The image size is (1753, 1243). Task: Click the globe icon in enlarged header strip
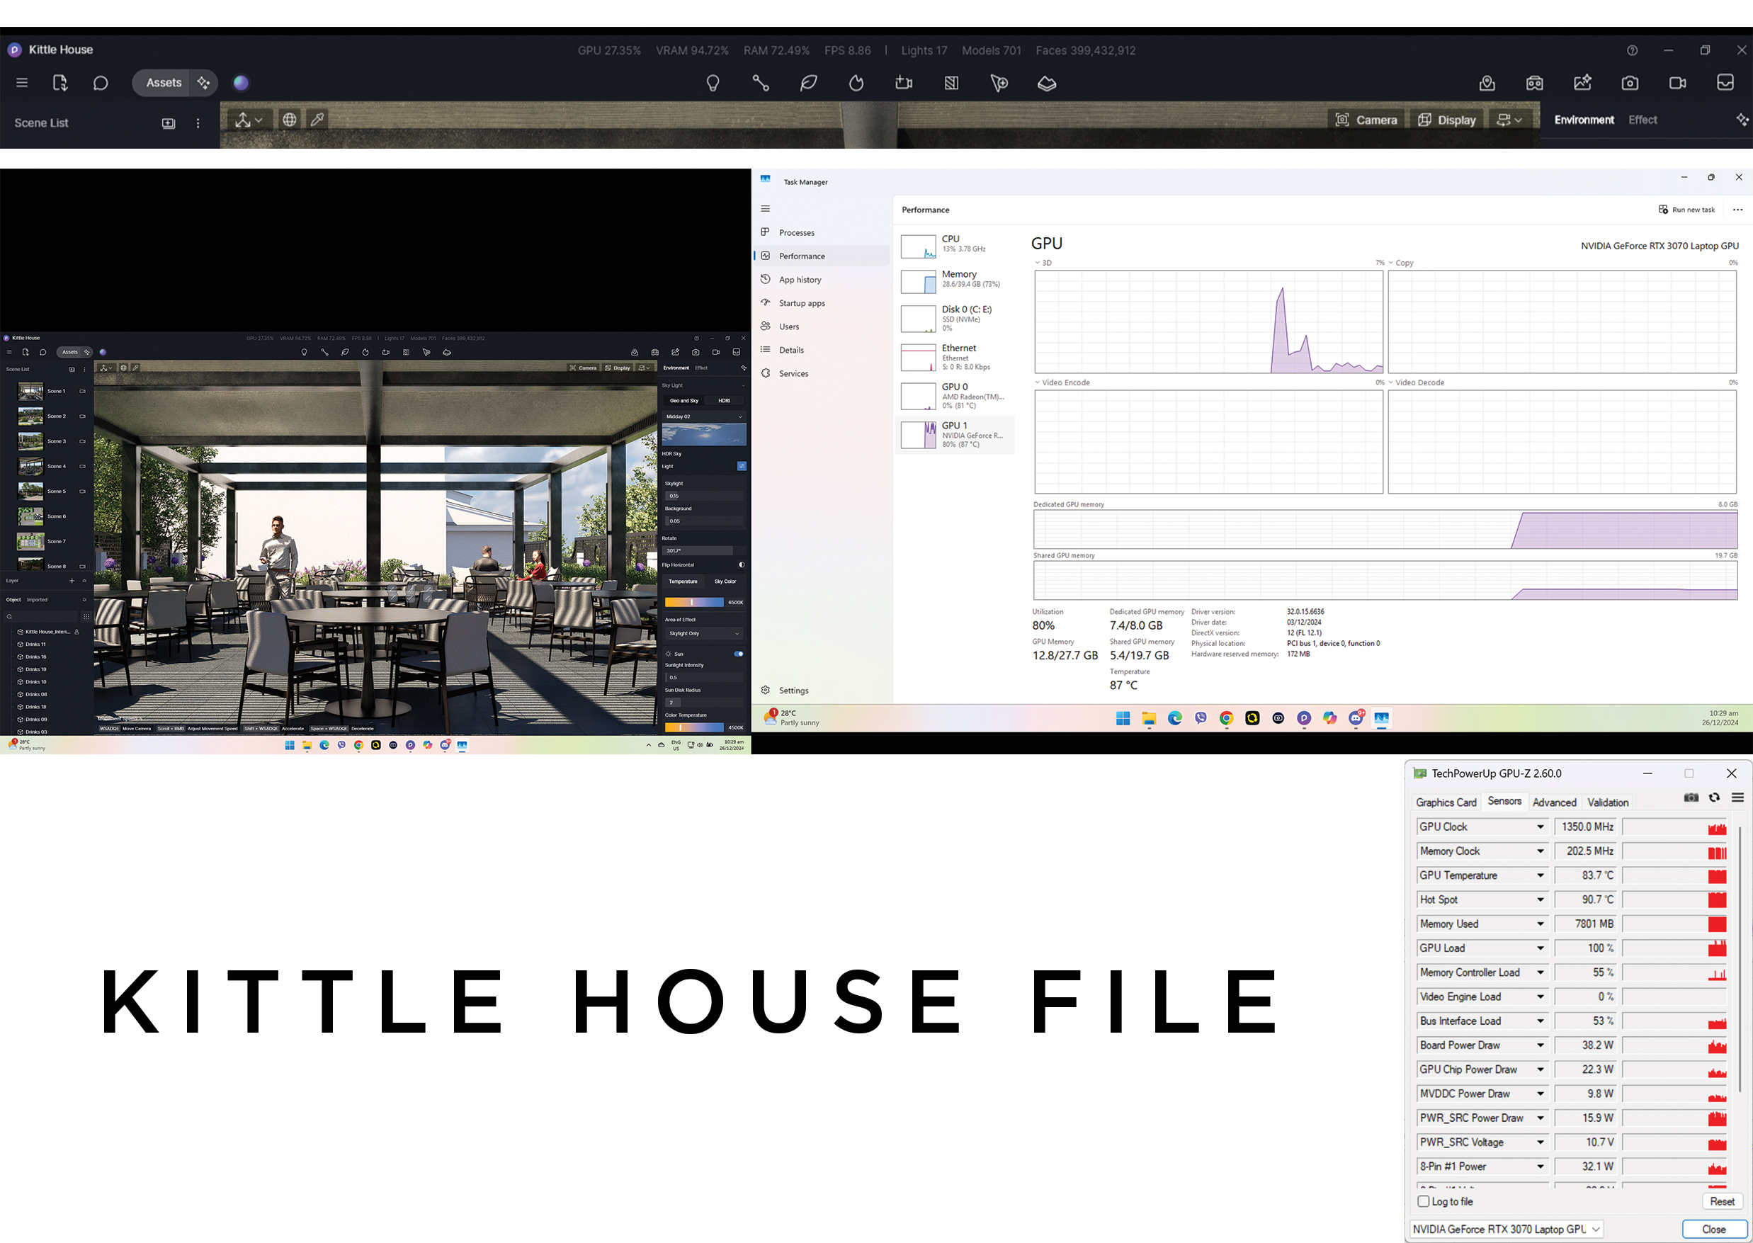290,120
